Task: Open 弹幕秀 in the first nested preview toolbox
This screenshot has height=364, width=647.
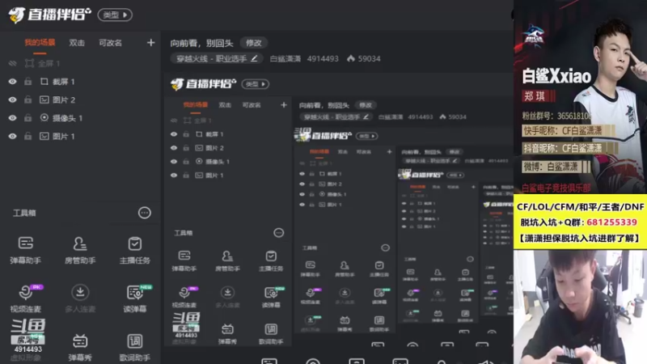Action: [227, 334]
